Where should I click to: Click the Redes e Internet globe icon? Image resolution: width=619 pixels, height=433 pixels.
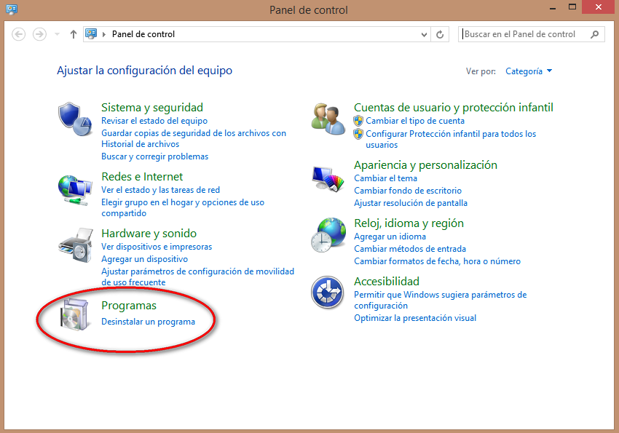pos(75,191)
